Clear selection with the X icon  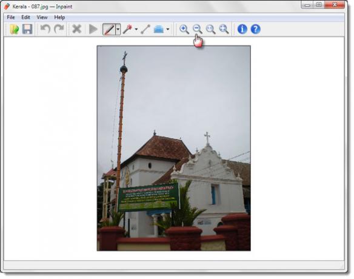tap(77, 29)
